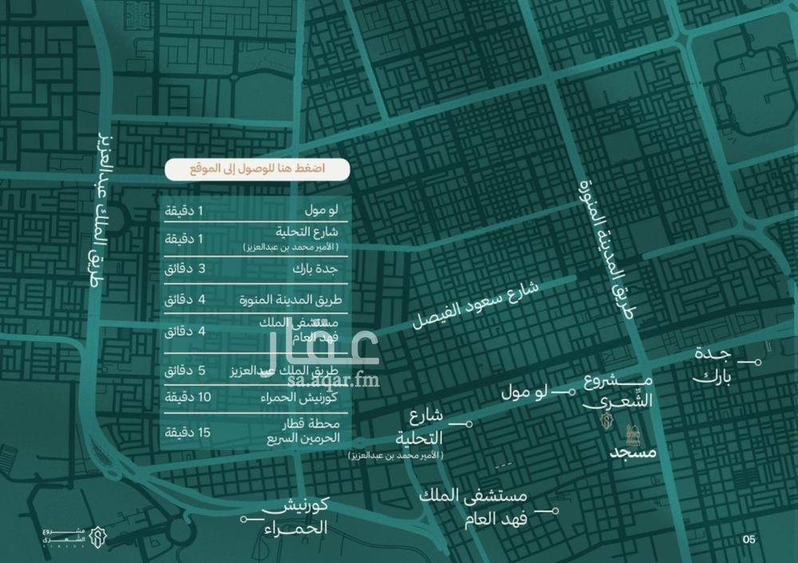Click 'طريق المدينة المنورة' in the travel-time table
This screenshot has width=798, height=563.
290,299
